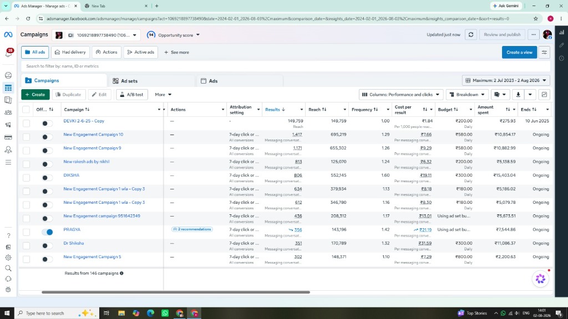Screen dimensions: 568x319
Task: Open right rail history clock icon
Action: [x=561, y=58]
